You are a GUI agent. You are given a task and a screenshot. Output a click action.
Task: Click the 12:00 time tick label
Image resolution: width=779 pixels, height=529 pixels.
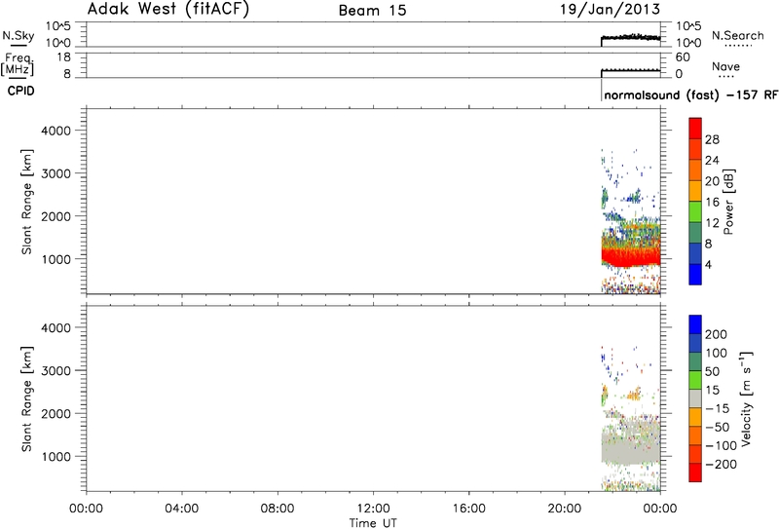click(373, 509)
